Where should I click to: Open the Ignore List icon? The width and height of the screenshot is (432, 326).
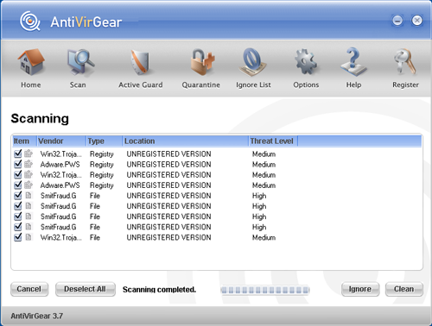click(x=253, y=62)
